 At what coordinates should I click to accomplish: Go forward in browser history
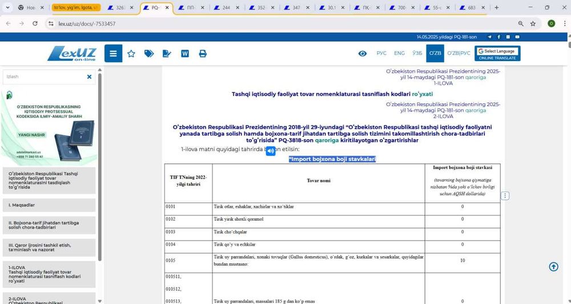(x=22, y=23)
